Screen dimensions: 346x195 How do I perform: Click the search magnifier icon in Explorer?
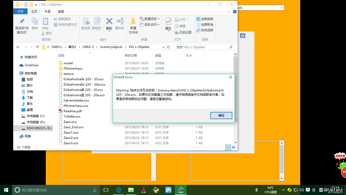[x=231, y=47]
